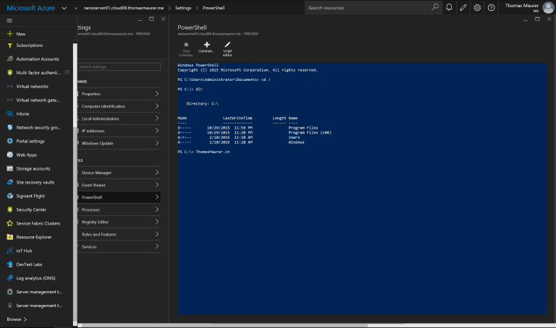Click the Settings breadcrumb
Viewport: 556px width, 328px height.
(183, 8)
